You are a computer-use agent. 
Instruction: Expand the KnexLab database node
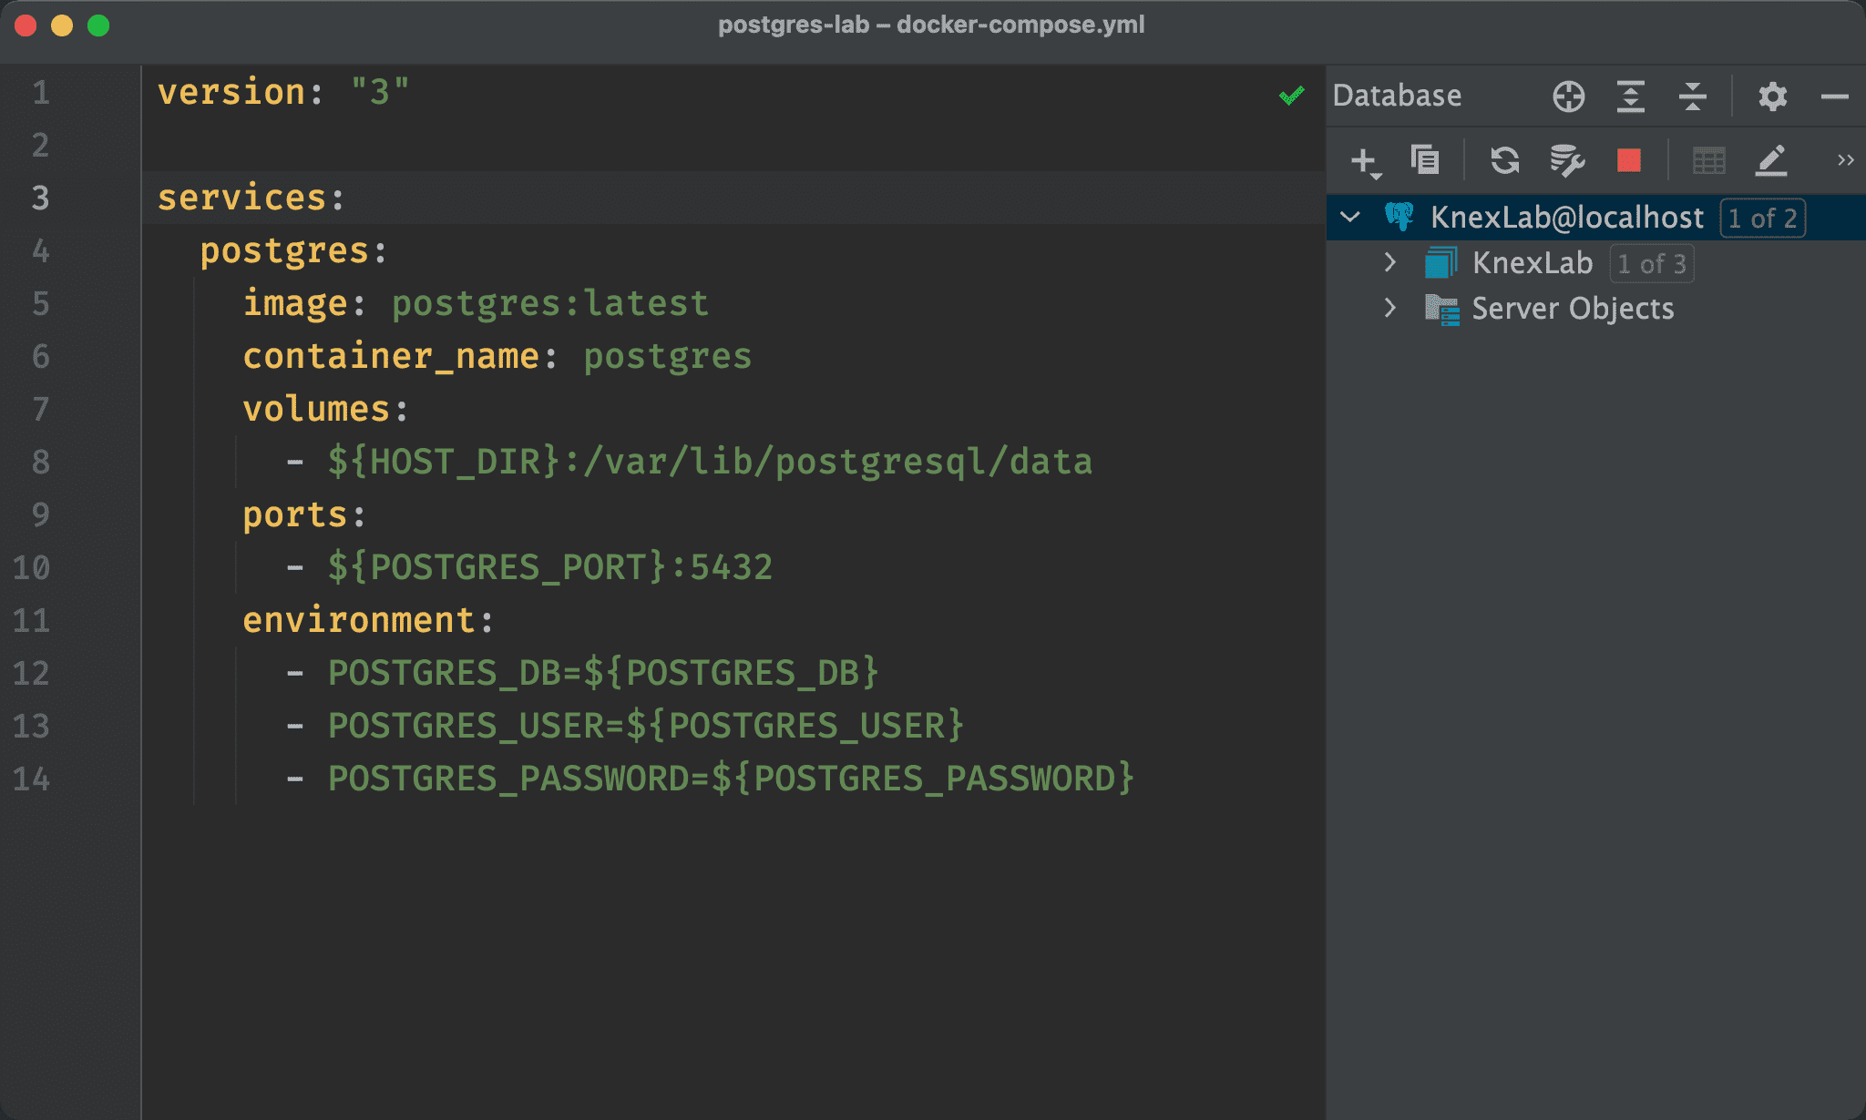(x=1389, y=262)
